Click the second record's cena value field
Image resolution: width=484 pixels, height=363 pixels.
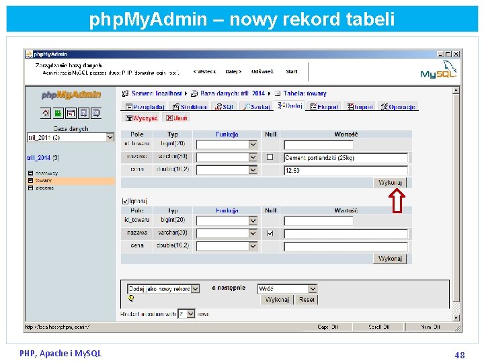point(346,246)
